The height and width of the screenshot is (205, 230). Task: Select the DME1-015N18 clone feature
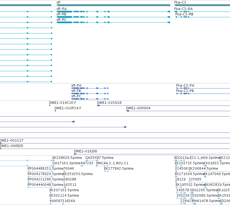(164, 105)
